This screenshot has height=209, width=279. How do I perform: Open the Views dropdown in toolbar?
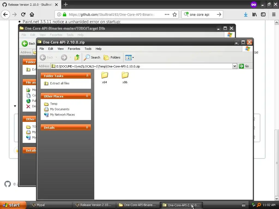click(129, 57)
